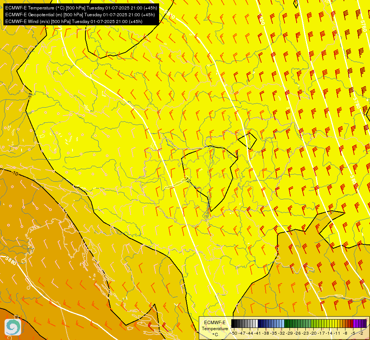Click the -23 tick label on legend

pos(305,333)
